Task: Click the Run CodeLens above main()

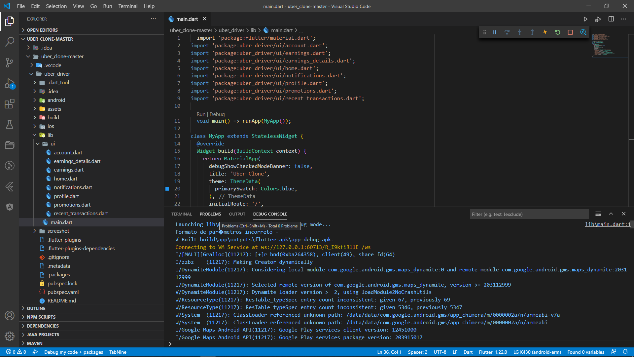Action: (200, 114)
